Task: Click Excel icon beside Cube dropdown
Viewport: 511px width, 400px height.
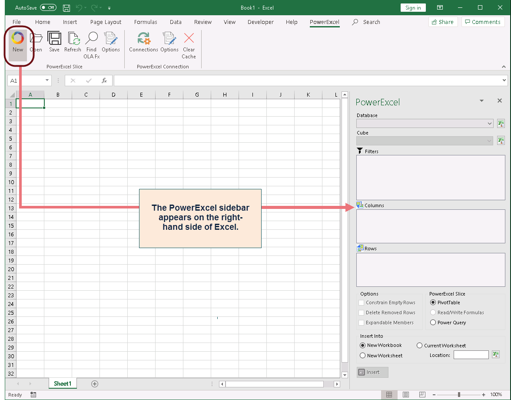Action: 501,141
